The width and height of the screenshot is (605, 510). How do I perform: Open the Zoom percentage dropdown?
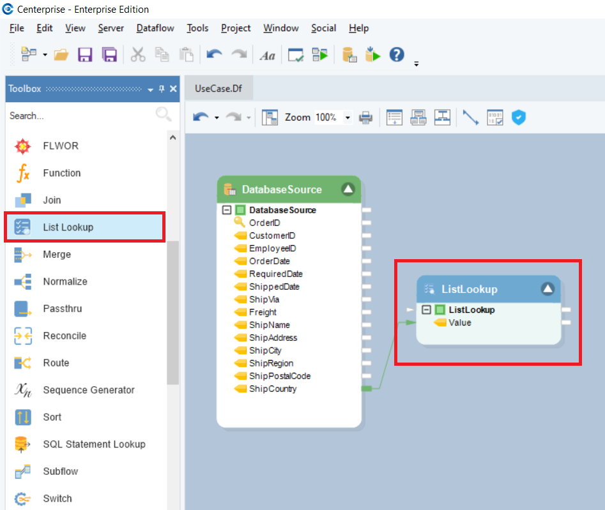pyautogui.click(x=348, y=117)
